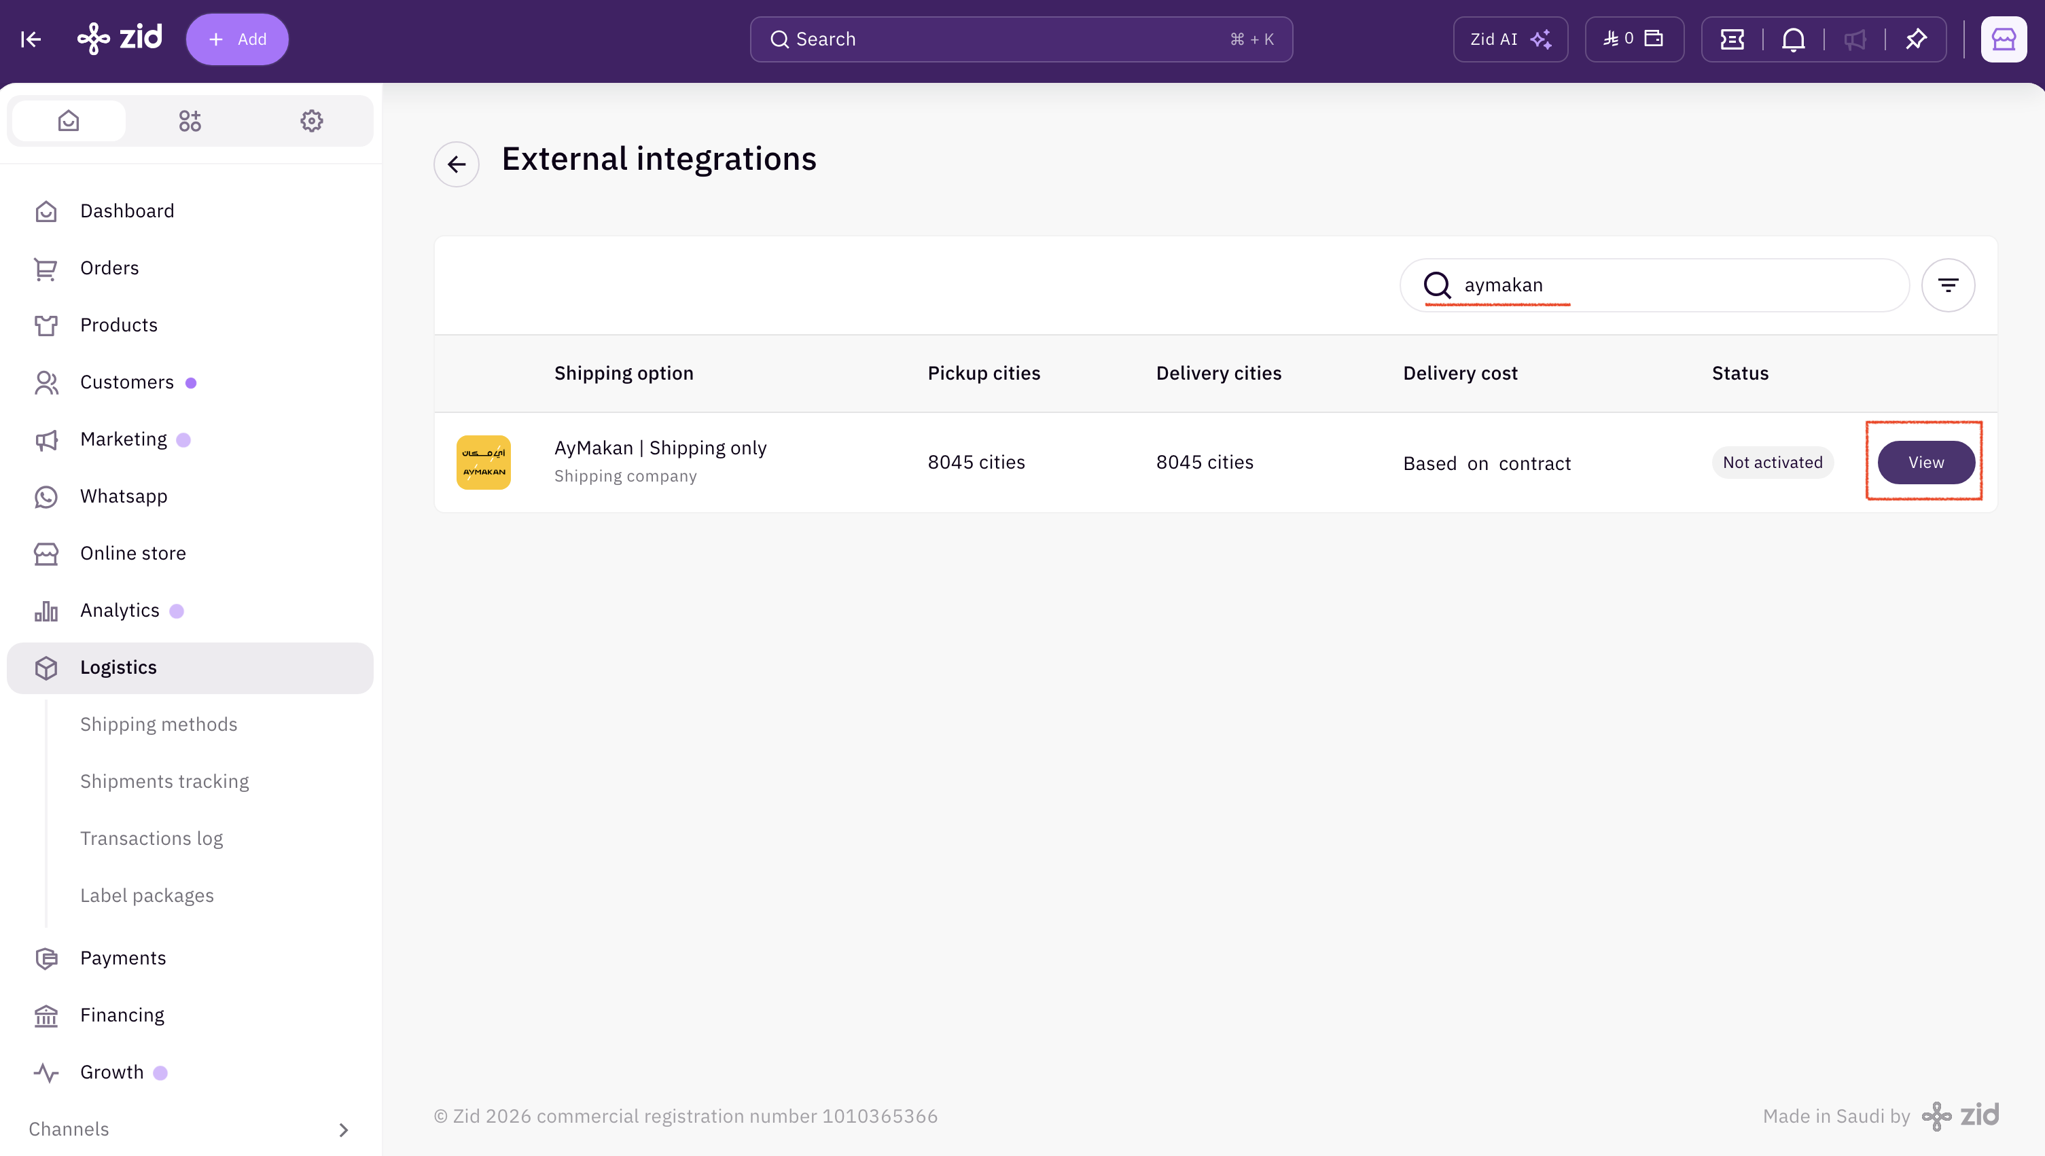View the AyMakan integration
This screenshot has width=2045, height=1156.
[1926, 462]
